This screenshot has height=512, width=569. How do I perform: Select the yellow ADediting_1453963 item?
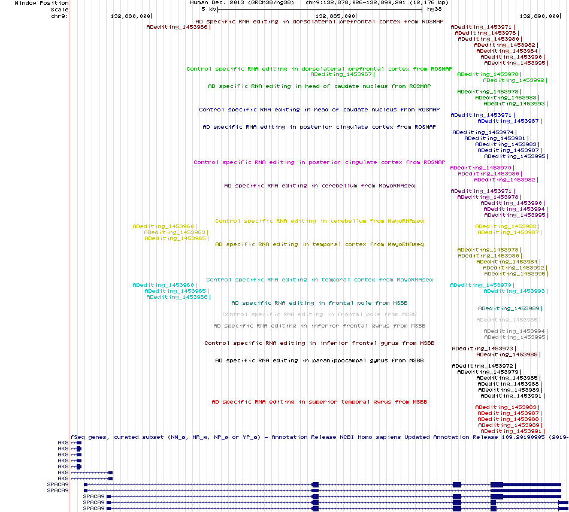[176, 232]
